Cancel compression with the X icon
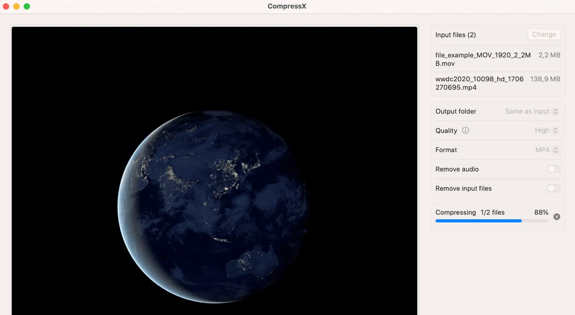The height and width of the screenshot is (315, 575). pos(557,217)
